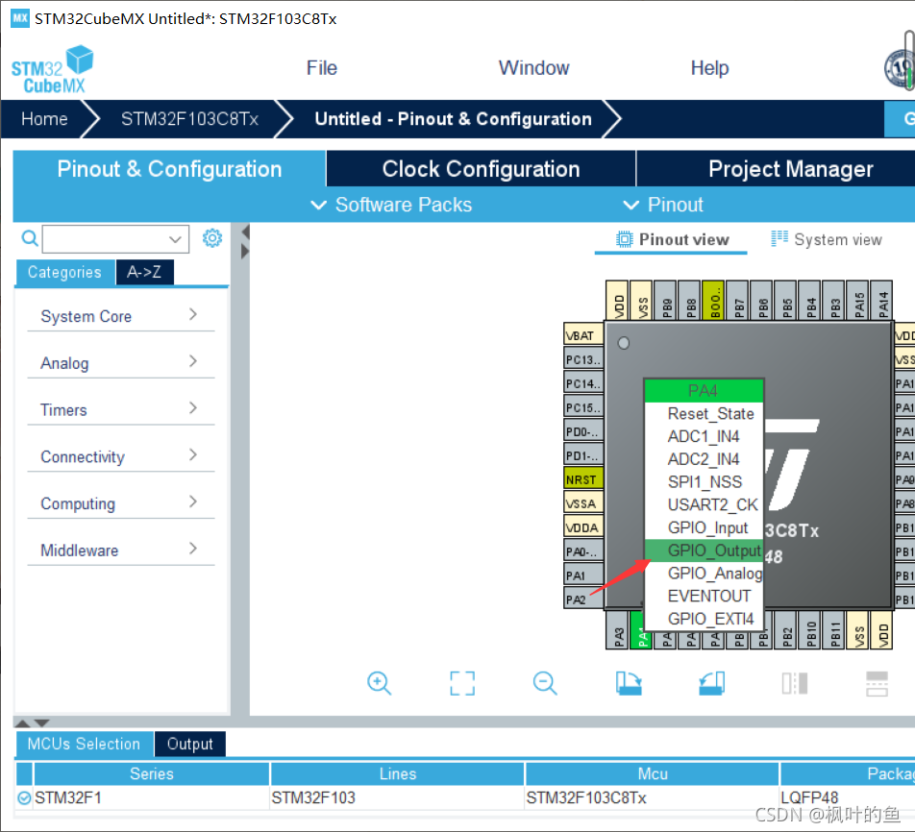Expand the Computing category

(x=121, y=502)
